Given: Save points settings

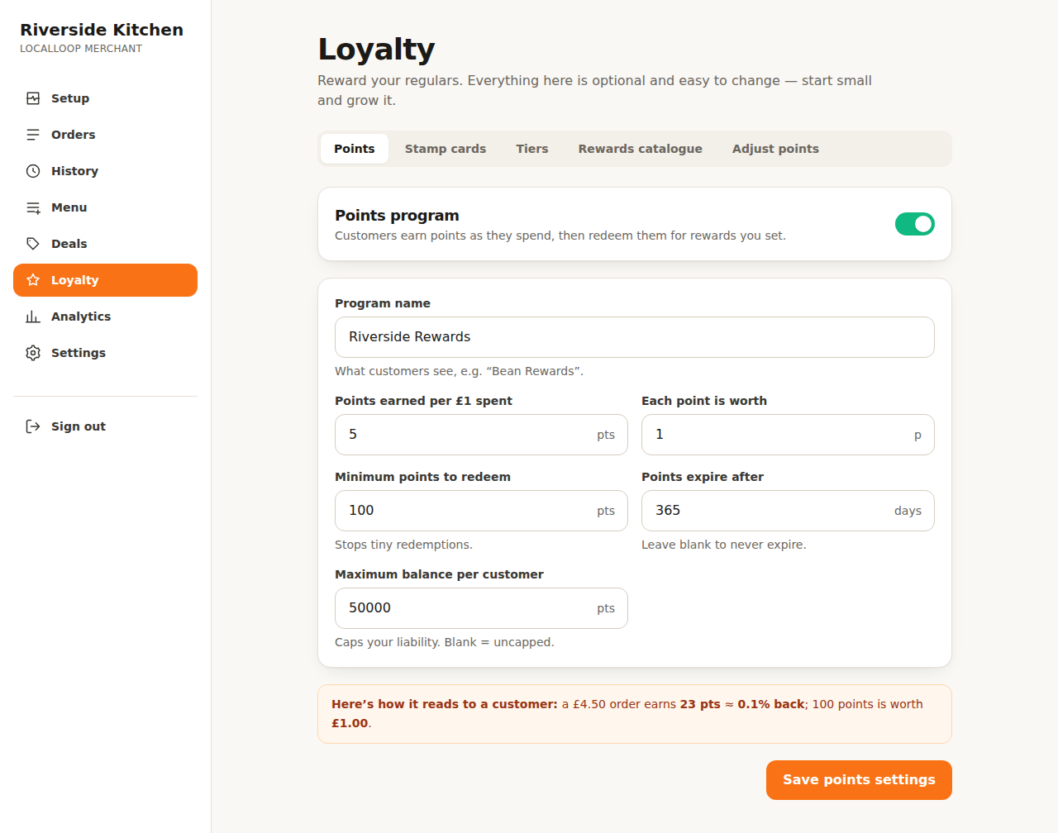Looking at the screenshot, I should 859,780.
